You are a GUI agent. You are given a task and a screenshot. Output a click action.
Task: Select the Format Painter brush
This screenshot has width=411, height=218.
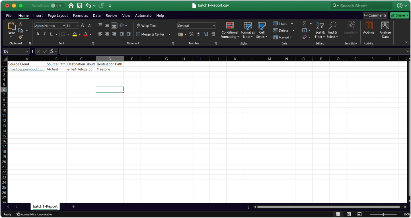(x=20, y=37)
